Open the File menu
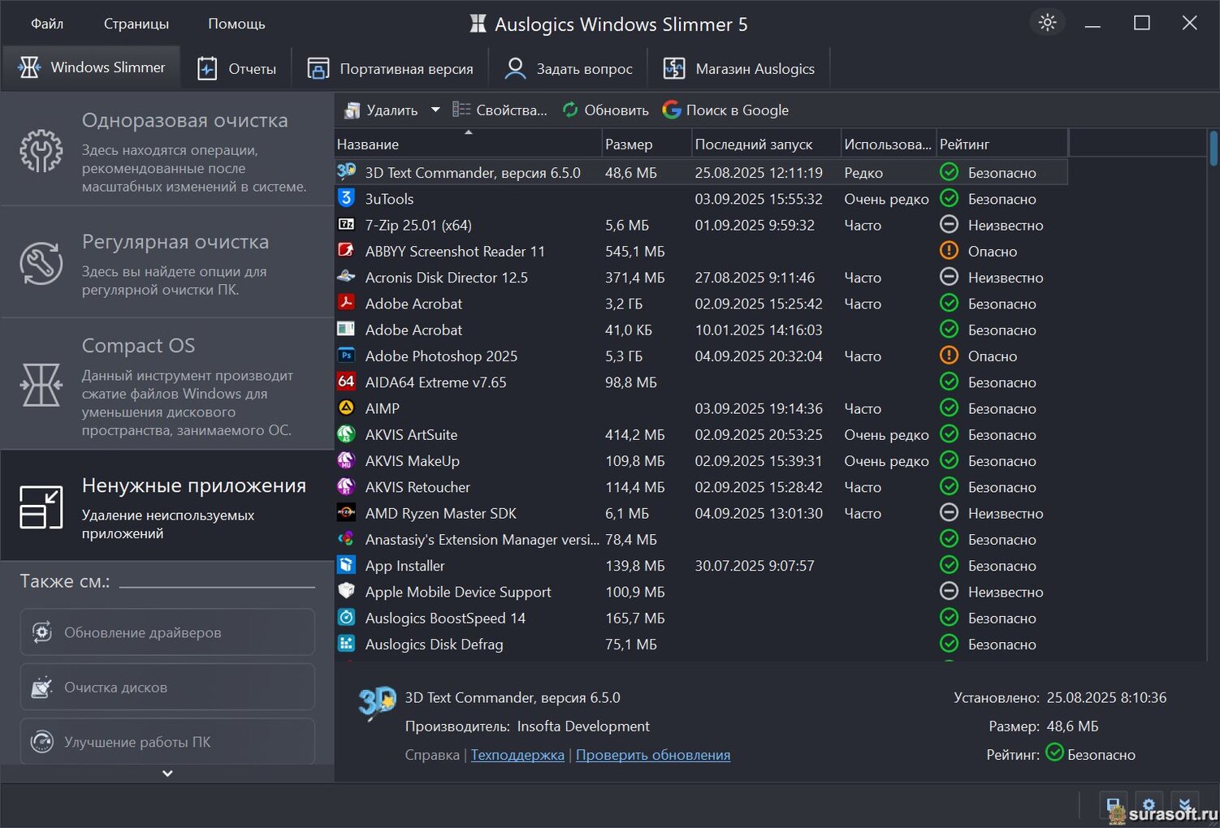Screen dimensions: 1220x828 click(47, 24)
